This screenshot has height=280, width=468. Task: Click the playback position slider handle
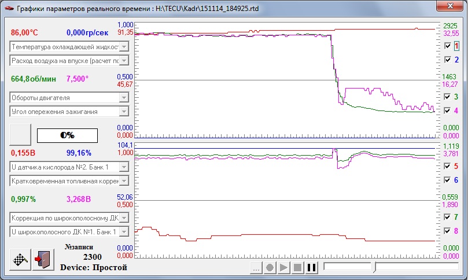375,267
